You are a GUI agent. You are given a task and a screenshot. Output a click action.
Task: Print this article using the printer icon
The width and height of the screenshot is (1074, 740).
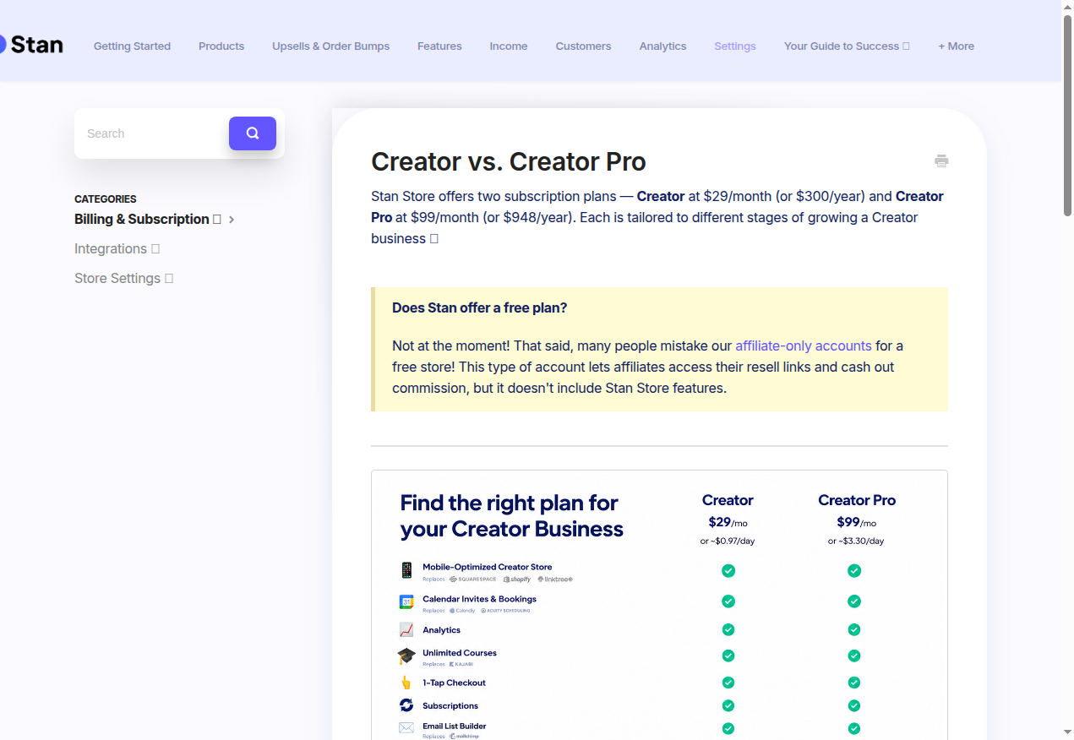coord(941,161)
